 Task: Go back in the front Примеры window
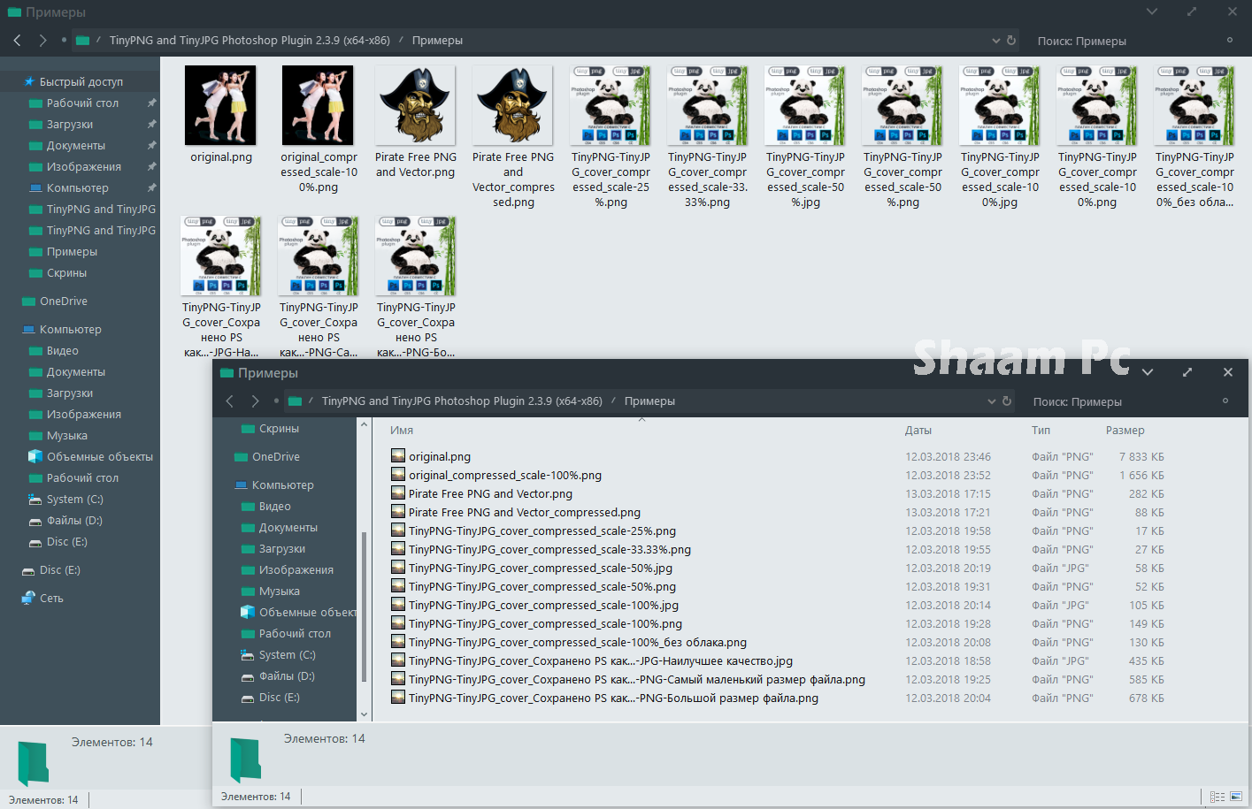tap(230, 401)
